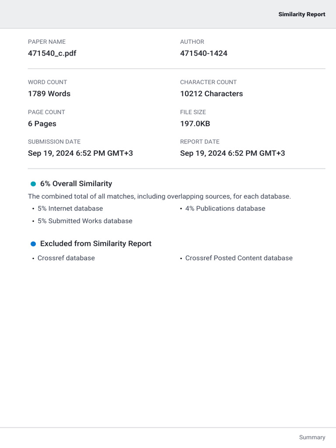Click the teal Overall Similarity dot
This screenshot has width=336, height=448.
pos(33,184)
